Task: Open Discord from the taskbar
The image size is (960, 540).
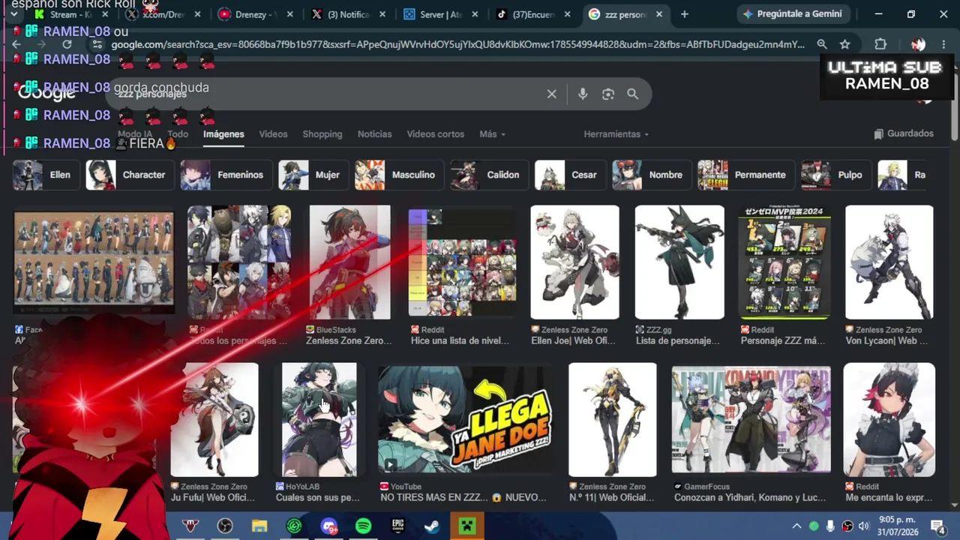Action: coord(328,526)
